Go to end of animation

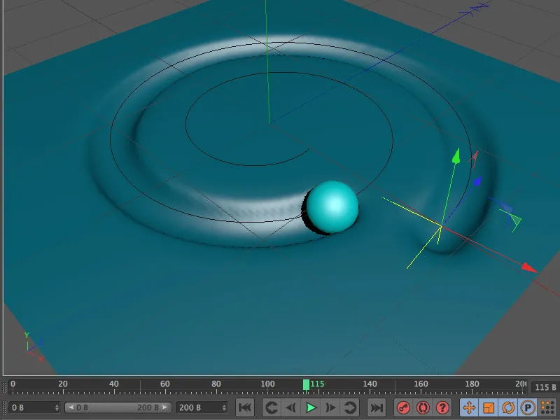[377, 407]
